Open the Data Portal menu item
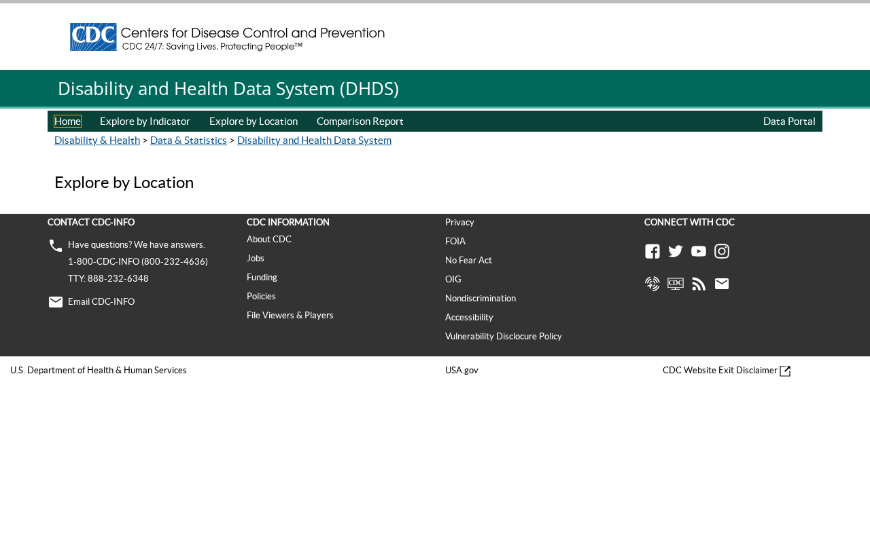The image size is (870, 543). 789,121
